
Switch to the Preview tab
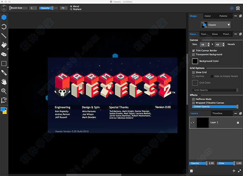(227, 34)
